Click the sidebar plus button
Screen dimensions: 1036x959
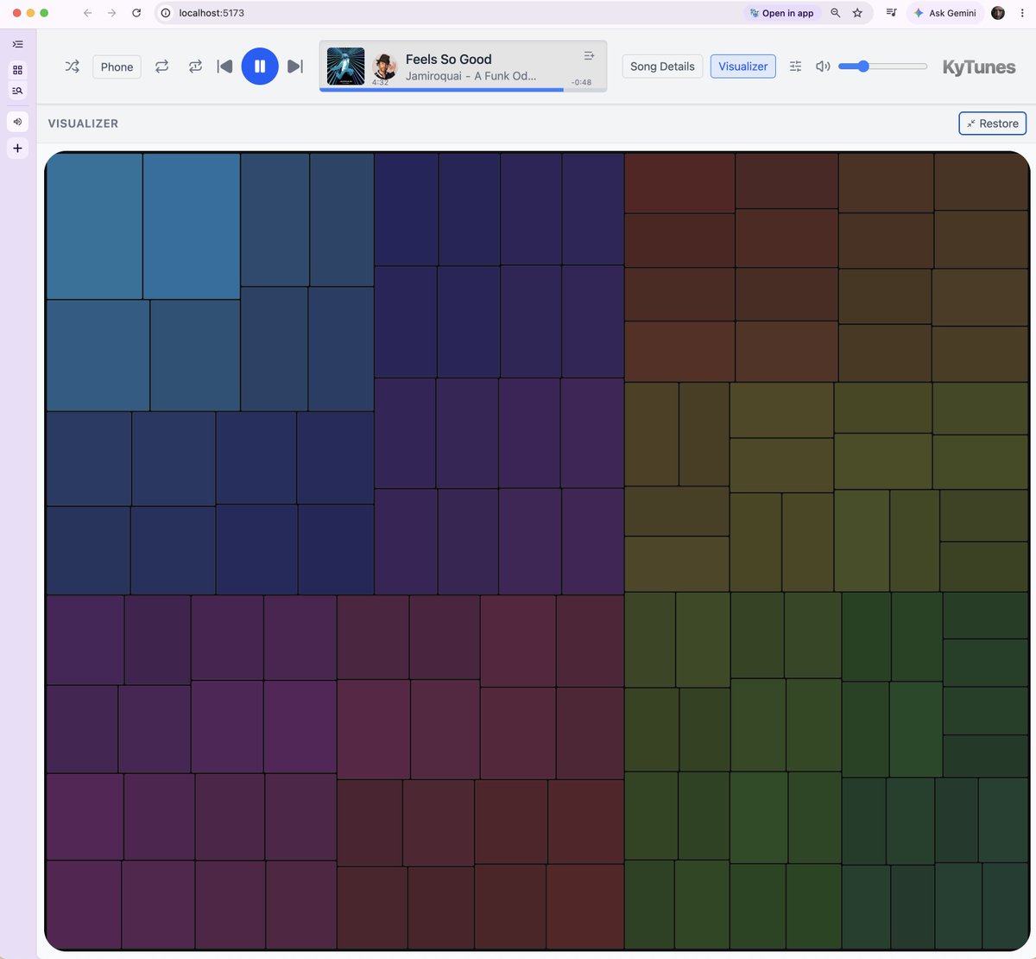(x=17, y=149)
